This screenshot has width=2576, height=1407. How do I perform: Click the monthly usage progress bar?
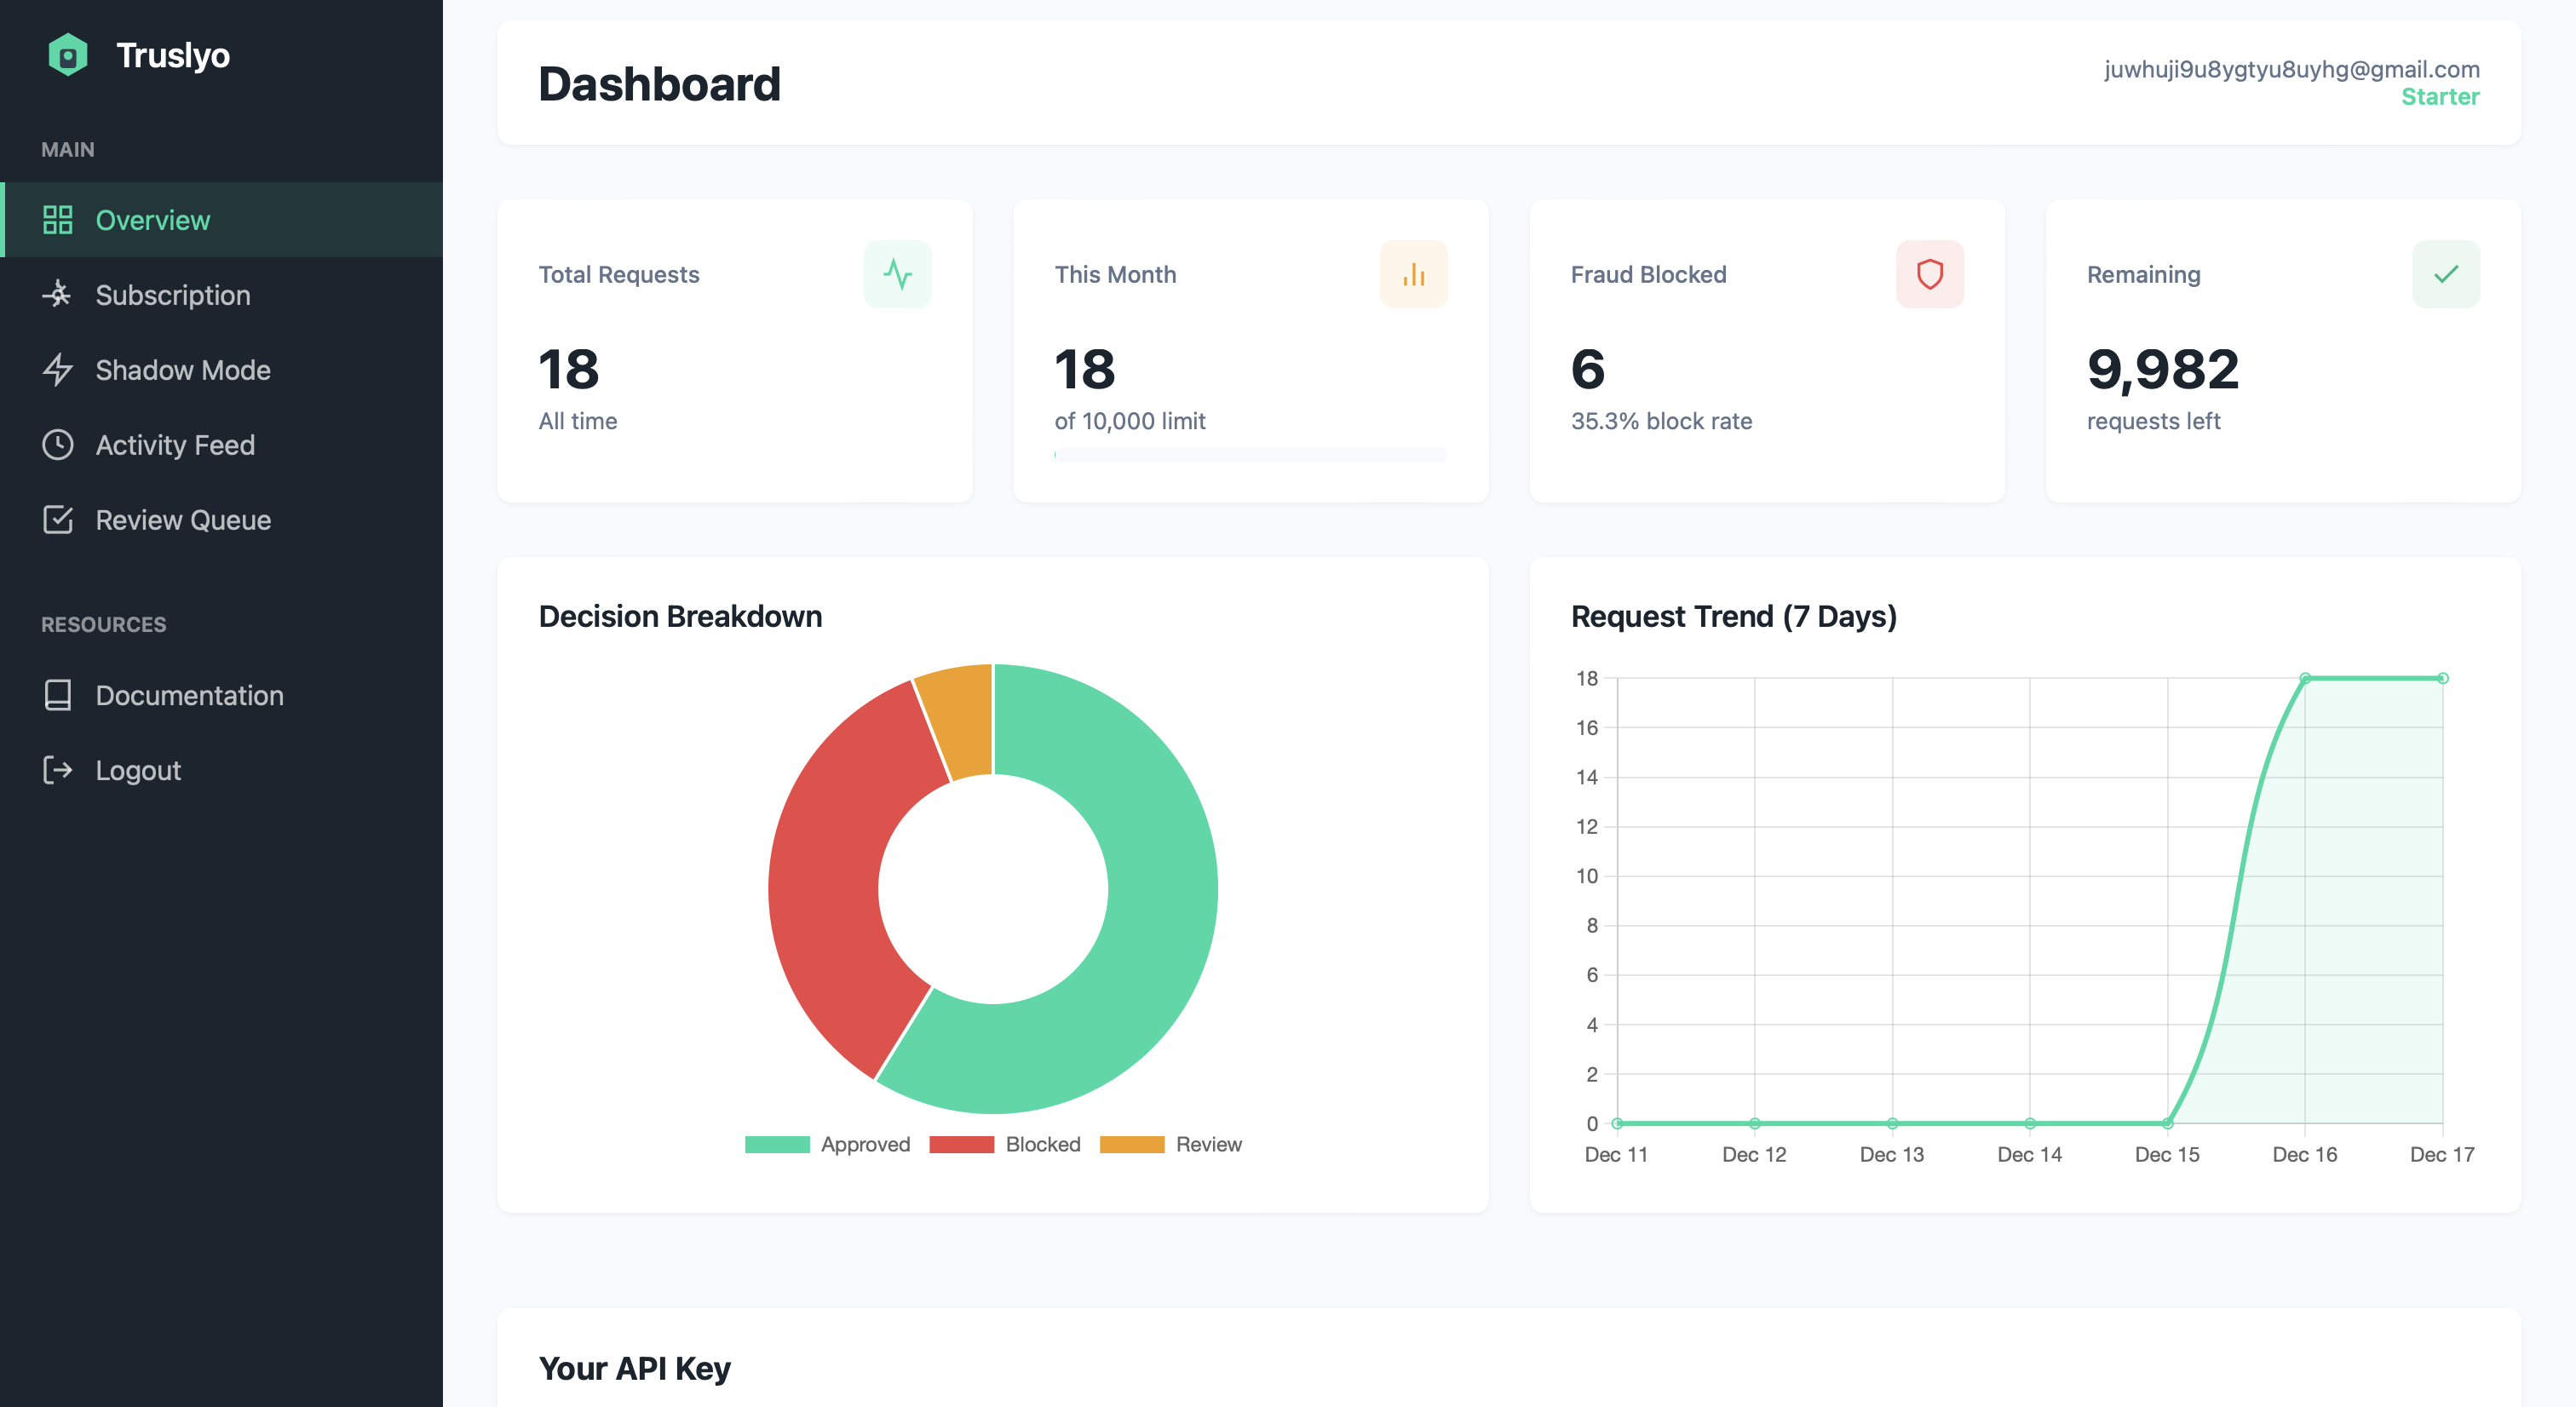coord(1250,455)
